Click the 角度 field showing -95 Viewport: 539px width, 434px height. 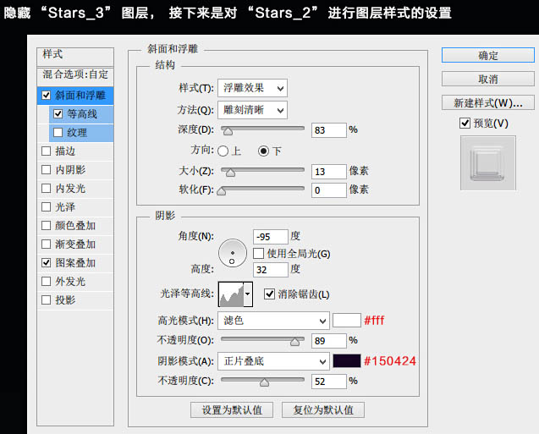(270, 237)
